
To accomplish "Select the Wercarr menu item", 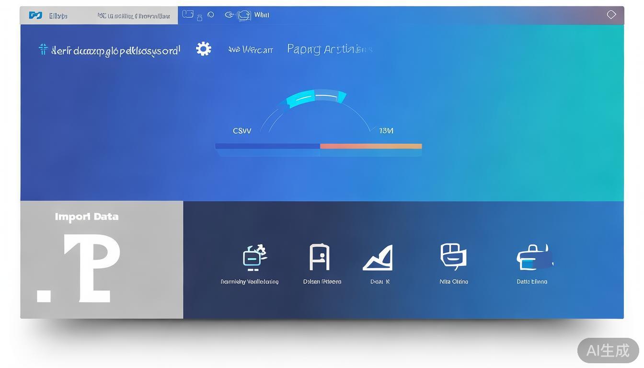I will (x=251, y=49).
